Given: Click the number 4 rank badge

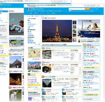Looking at the screenshot, I should coord(43,90).
